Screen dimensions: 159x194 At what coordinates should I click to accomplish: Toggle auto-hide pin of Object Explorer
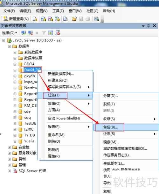tap(149, 25)
